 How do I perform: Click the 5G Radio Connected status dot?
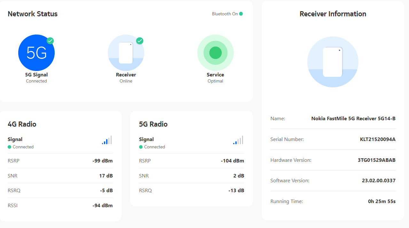click(x=141, y=147)
